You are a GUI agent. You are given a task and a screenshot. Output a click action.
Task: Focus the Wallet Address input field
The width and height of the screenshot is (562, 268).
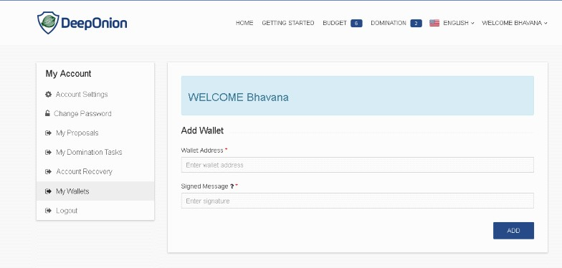tap(357, 165)
